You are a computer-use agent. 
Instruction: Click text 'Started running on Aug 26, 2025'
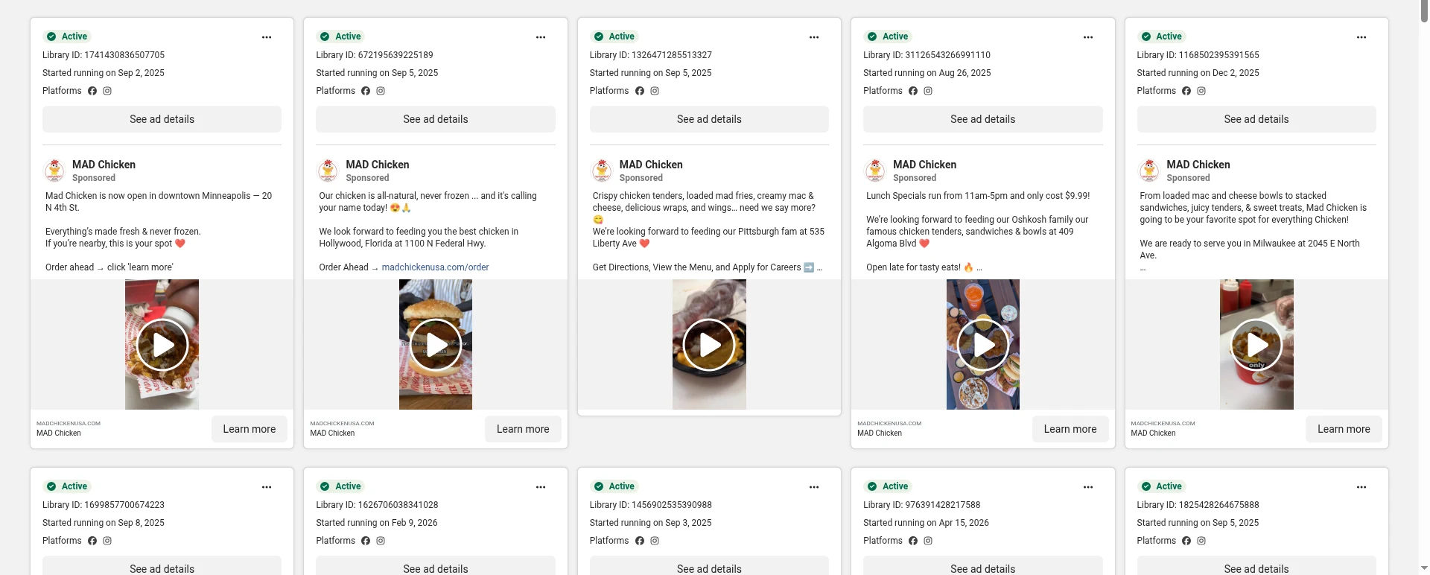pos(927,73)
